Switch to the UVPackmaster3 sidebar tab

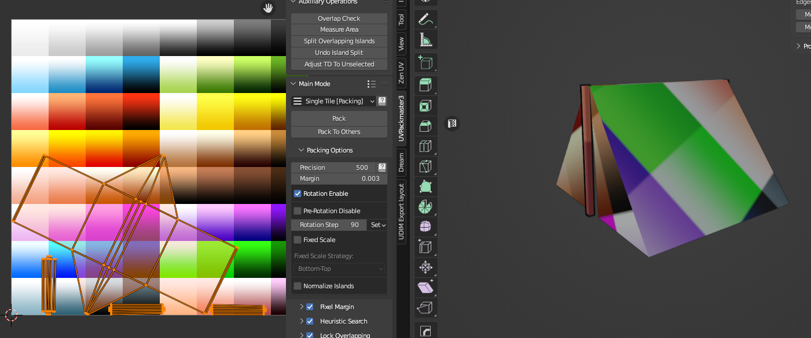(401, 118)
